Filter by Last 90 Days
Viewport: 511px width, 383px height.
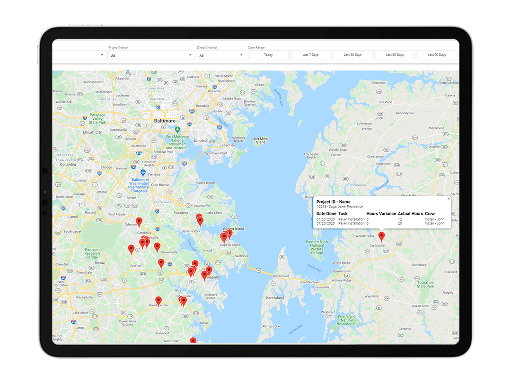click(437, 55)
